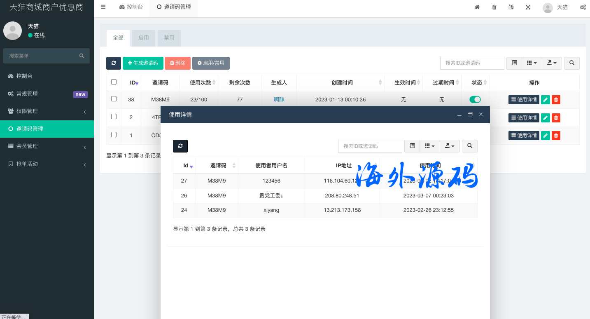Expand 权限管理 sidebar menu
Image resolution: width=590 pixels, height=319 pixels.
47,111
